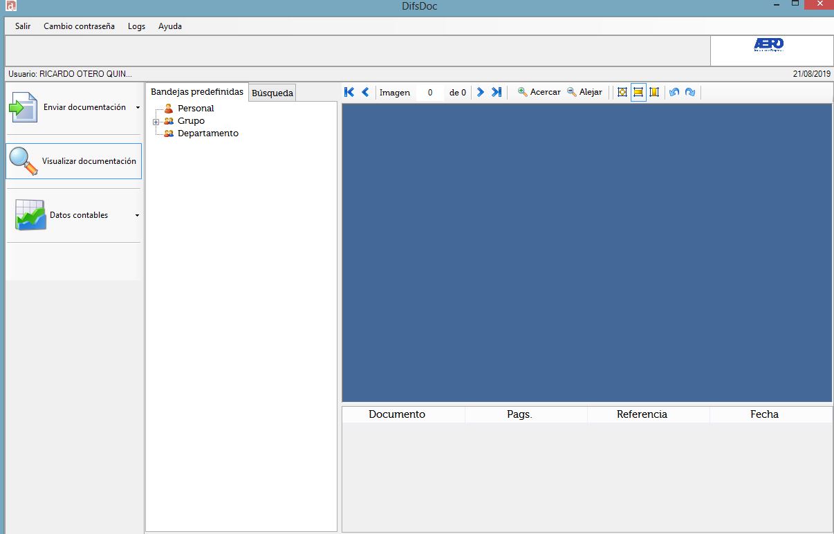Screen dimensions: 834x534
Task: Select Visualizar documentación button
Action: (x=74, y=161)
